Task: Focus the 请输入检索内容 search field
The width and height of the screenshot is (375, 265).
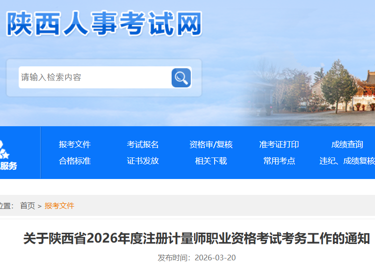Action: tap(94, 78)
